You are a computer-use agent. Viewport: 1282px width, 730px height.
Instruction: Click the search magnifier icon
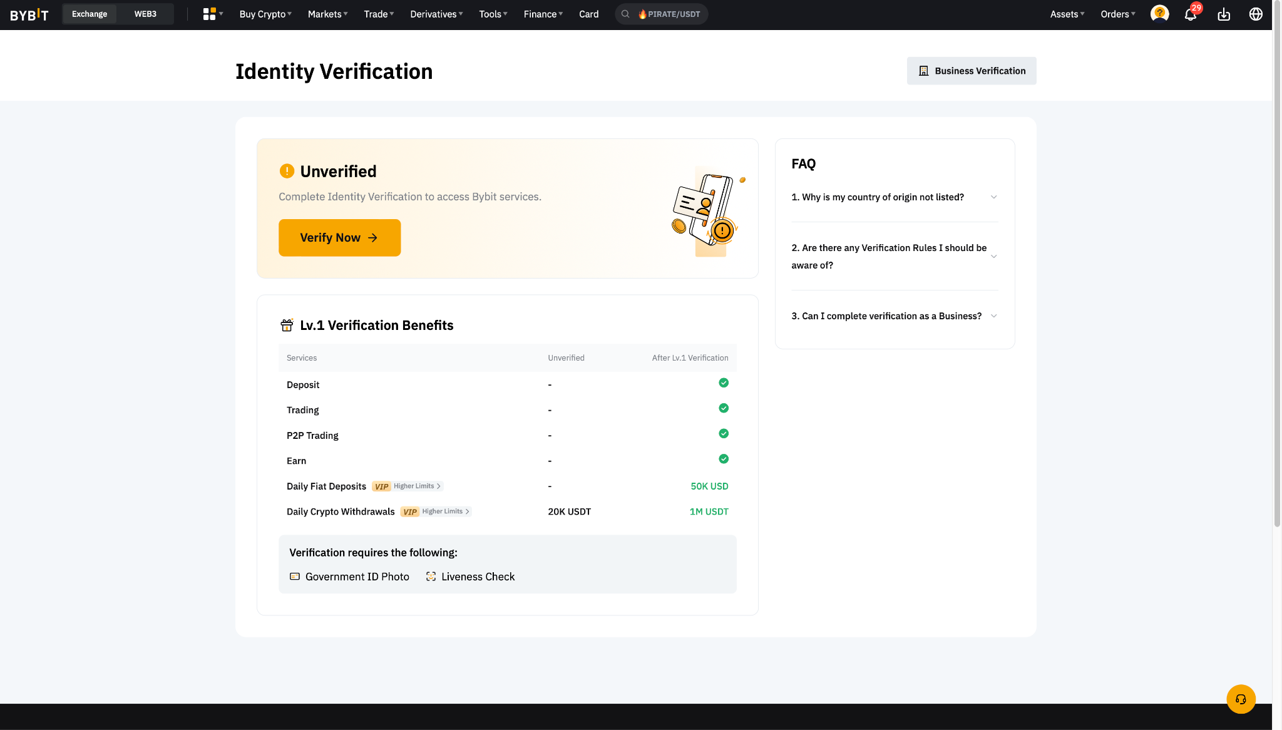pos(625,14)
